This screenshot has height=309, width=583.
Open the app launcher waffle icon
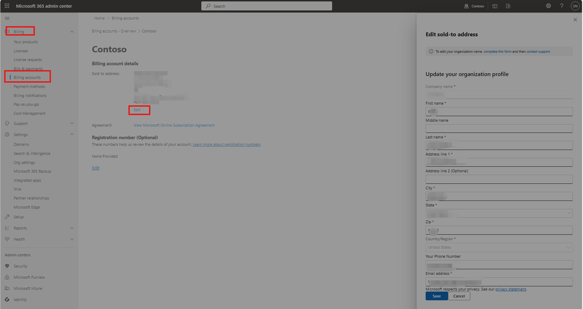pyautogui.click(x=7, y=6)
